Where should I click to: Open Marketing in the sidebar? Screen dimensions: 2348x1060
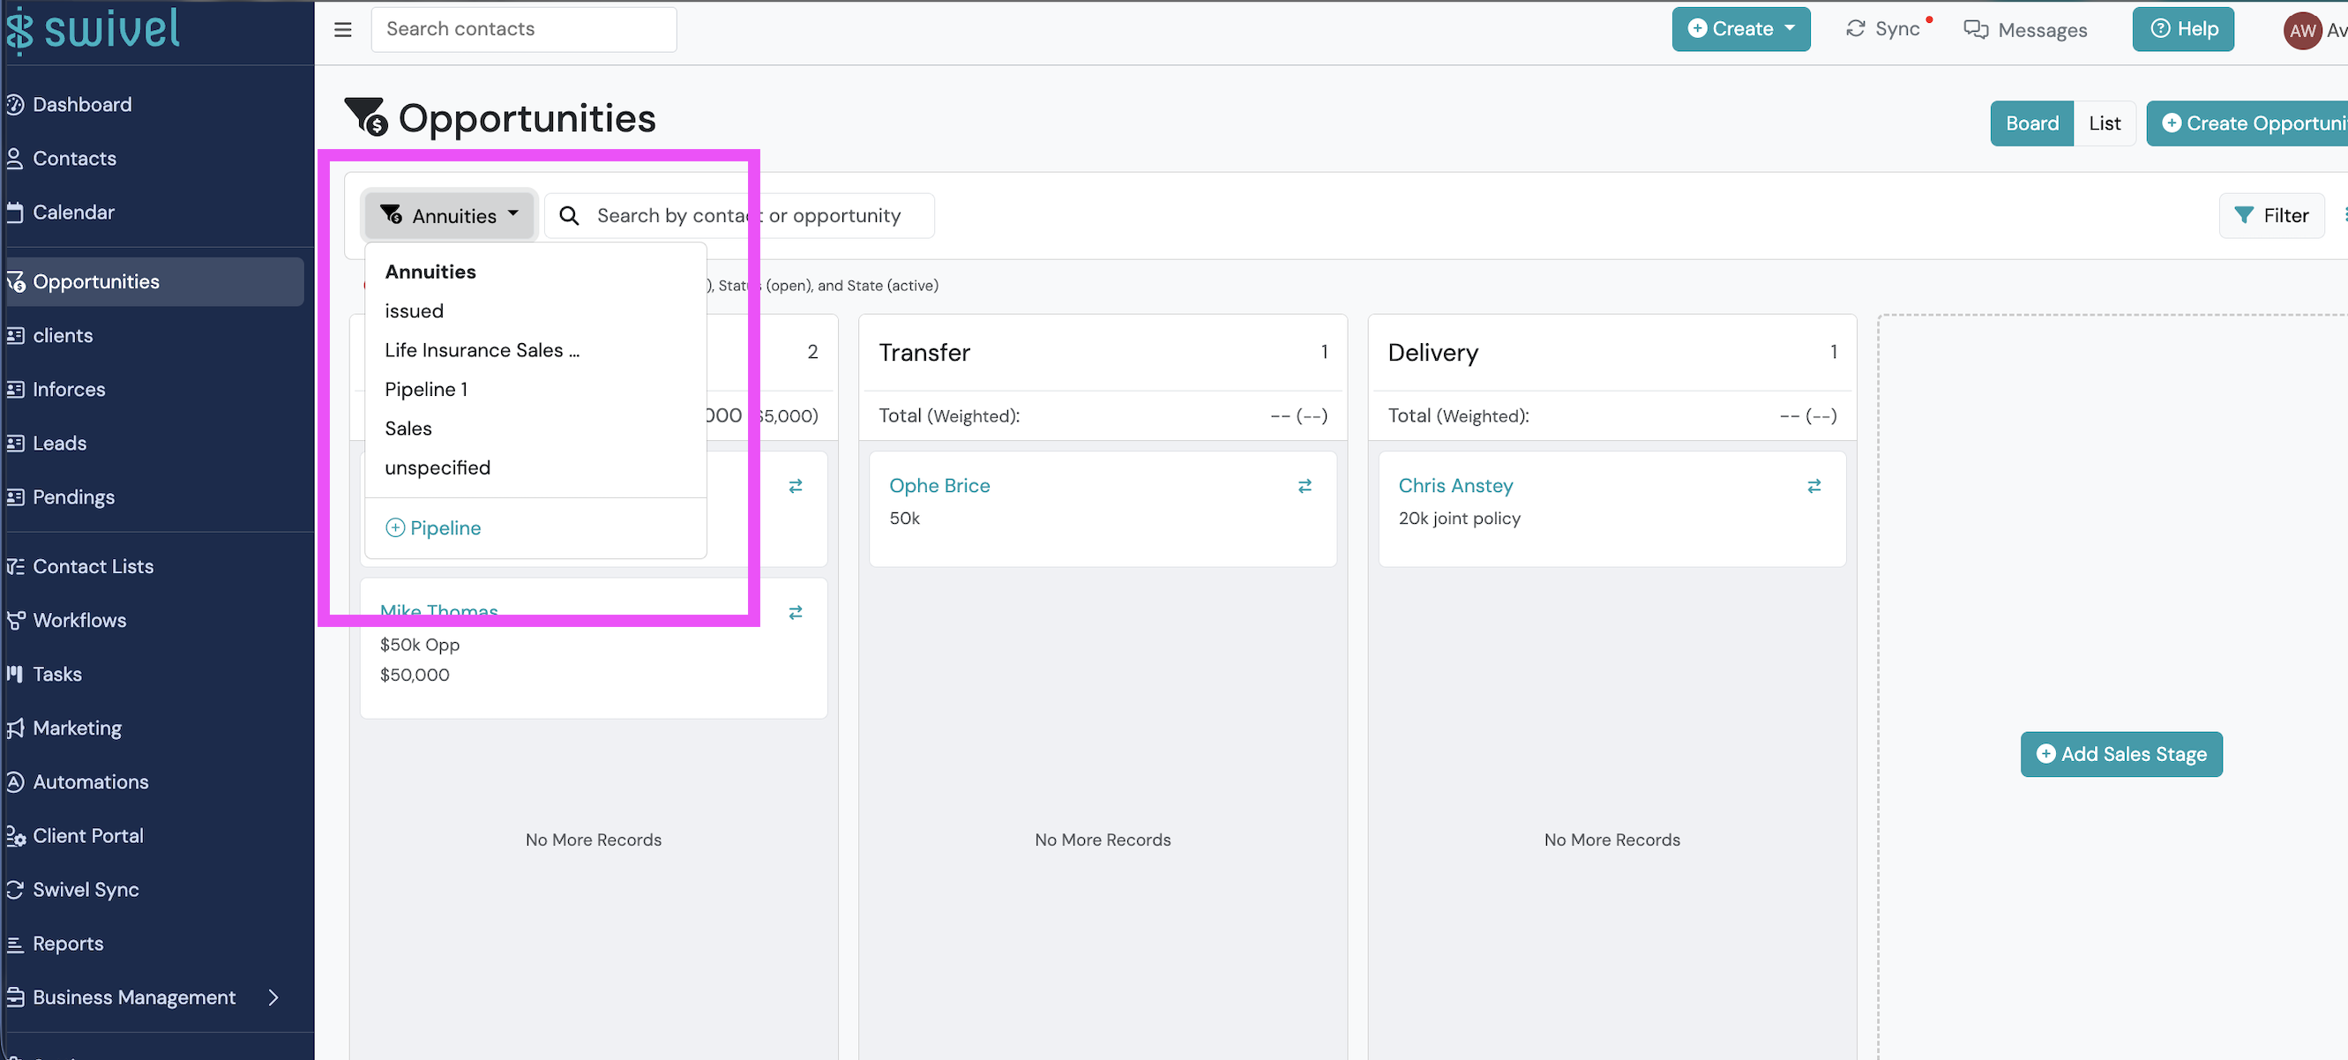pos(77,728)
